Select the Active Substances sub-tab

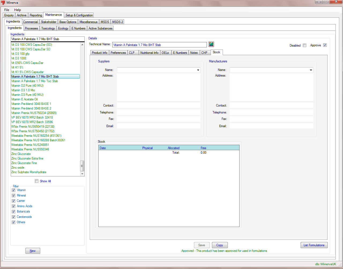[x=100, y=28]
